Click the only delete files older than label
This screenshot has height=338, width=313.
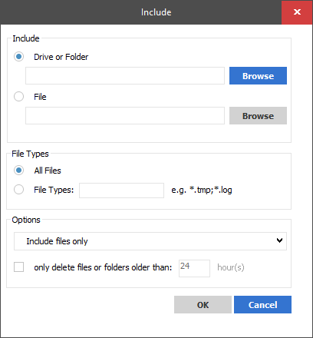point(103,267)
